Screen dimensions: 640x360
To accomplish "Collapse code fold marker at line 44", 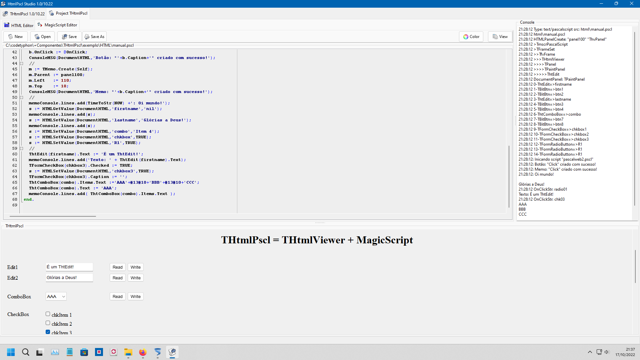I will (22, 64).
